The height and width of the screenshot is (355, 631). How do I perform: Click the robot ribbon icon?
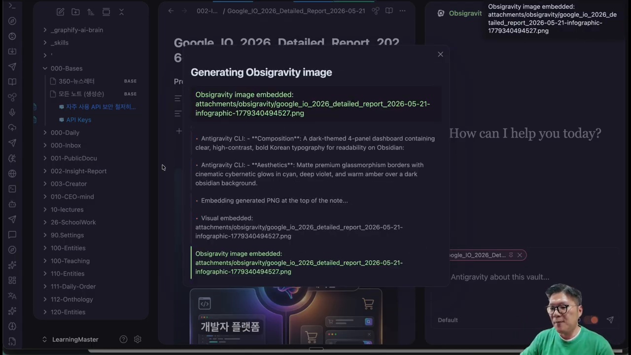point(12,204)
